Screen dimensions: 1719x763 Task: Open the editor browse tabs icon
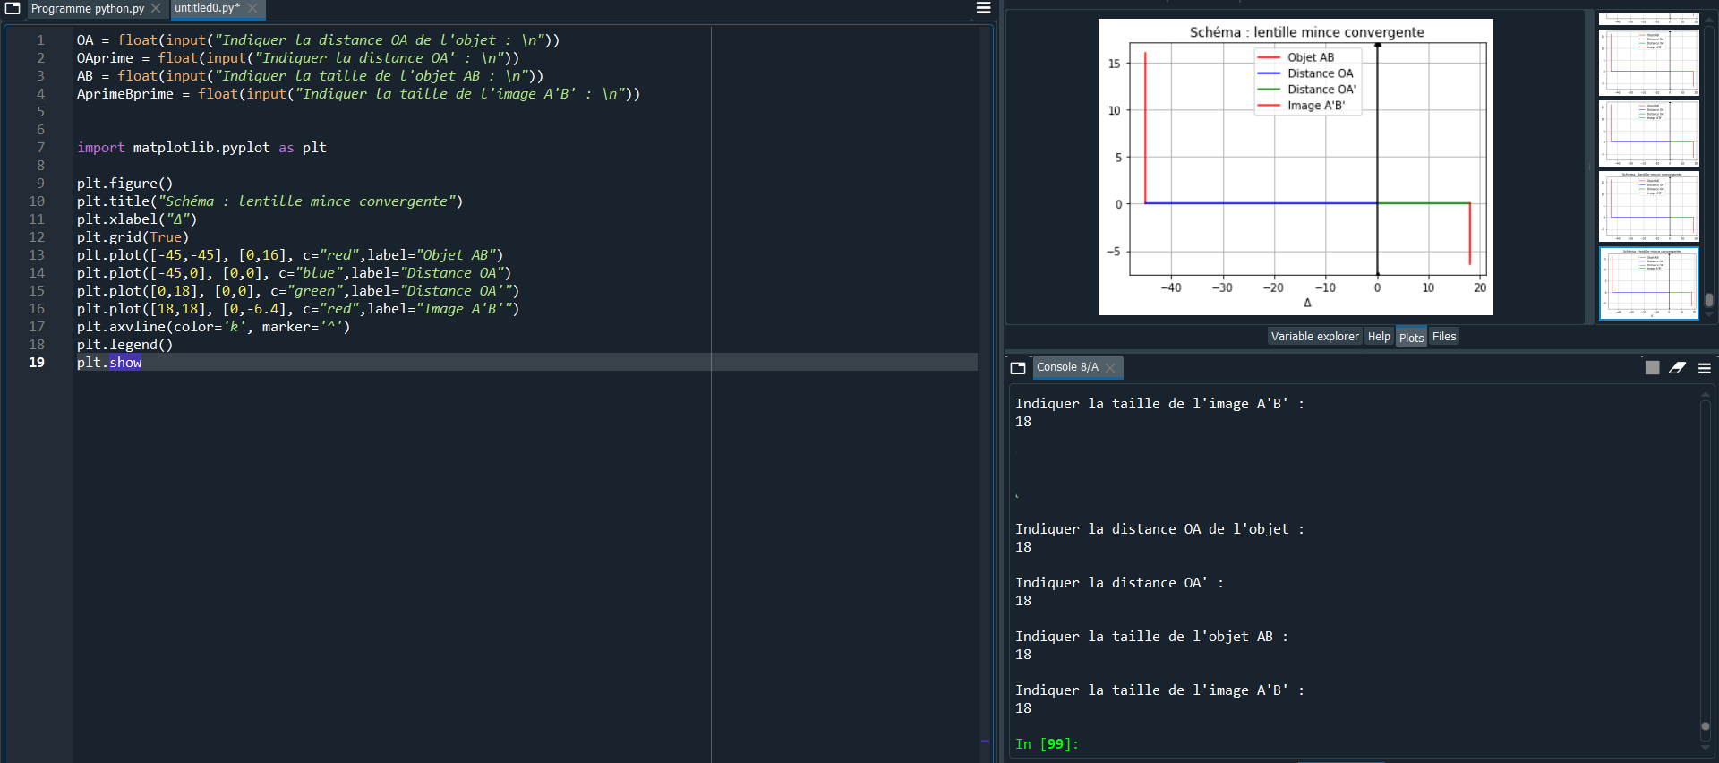(13, 8)
